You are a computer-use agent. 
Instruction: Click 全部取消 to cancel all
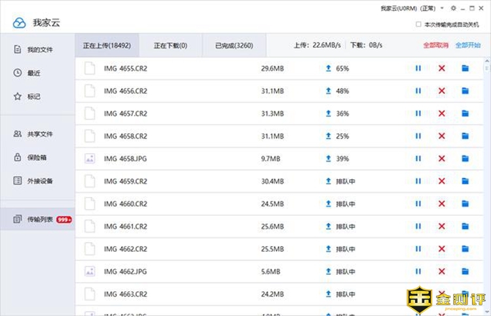435,46
